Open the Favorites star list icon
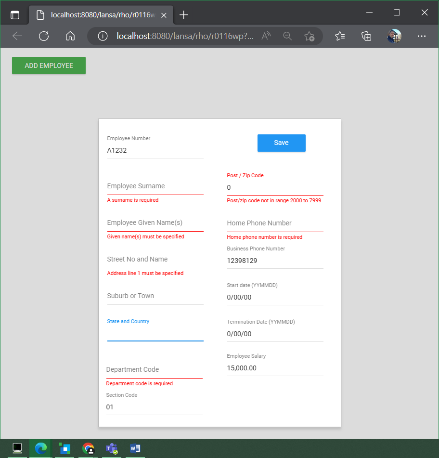 point(340,36)
